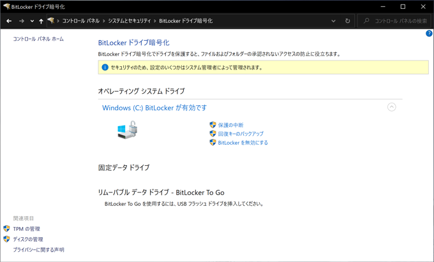
Task: Click the address bar BitLocker icon
Action: pos(51,20)
